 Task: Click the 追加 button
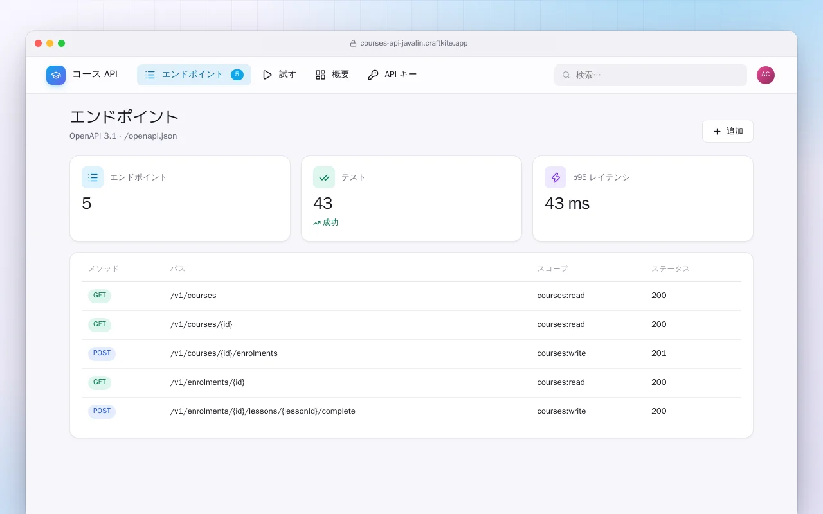728,131
